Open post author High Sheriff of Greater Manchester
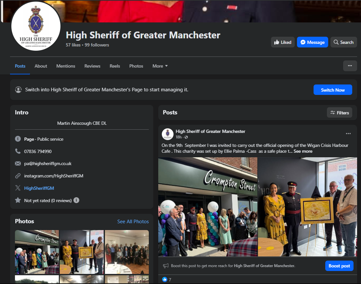 [x=210, y=131]
